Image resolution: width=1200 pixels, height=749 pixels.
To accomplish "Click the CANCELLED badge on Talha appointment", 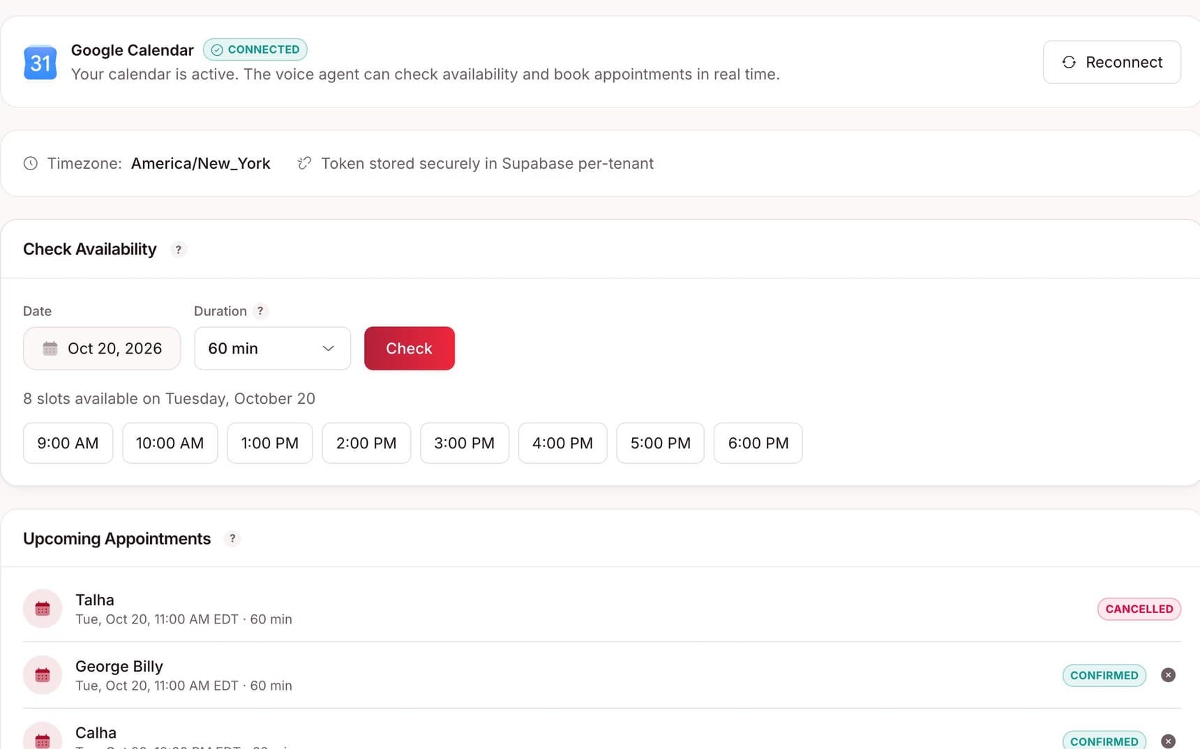I will click(x=1139, y=609).
